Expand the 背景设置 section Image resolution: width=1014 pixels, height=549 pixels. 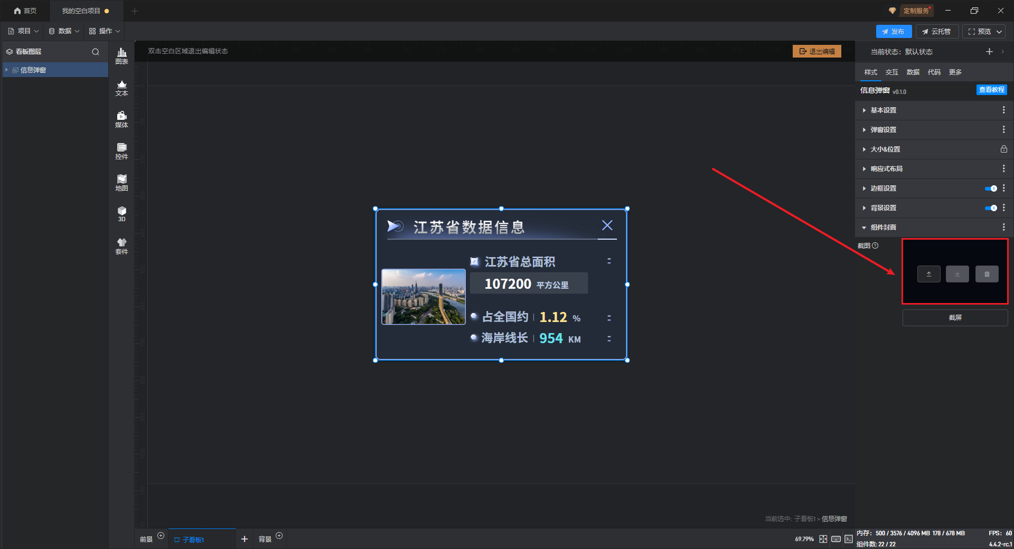point(864,208)
